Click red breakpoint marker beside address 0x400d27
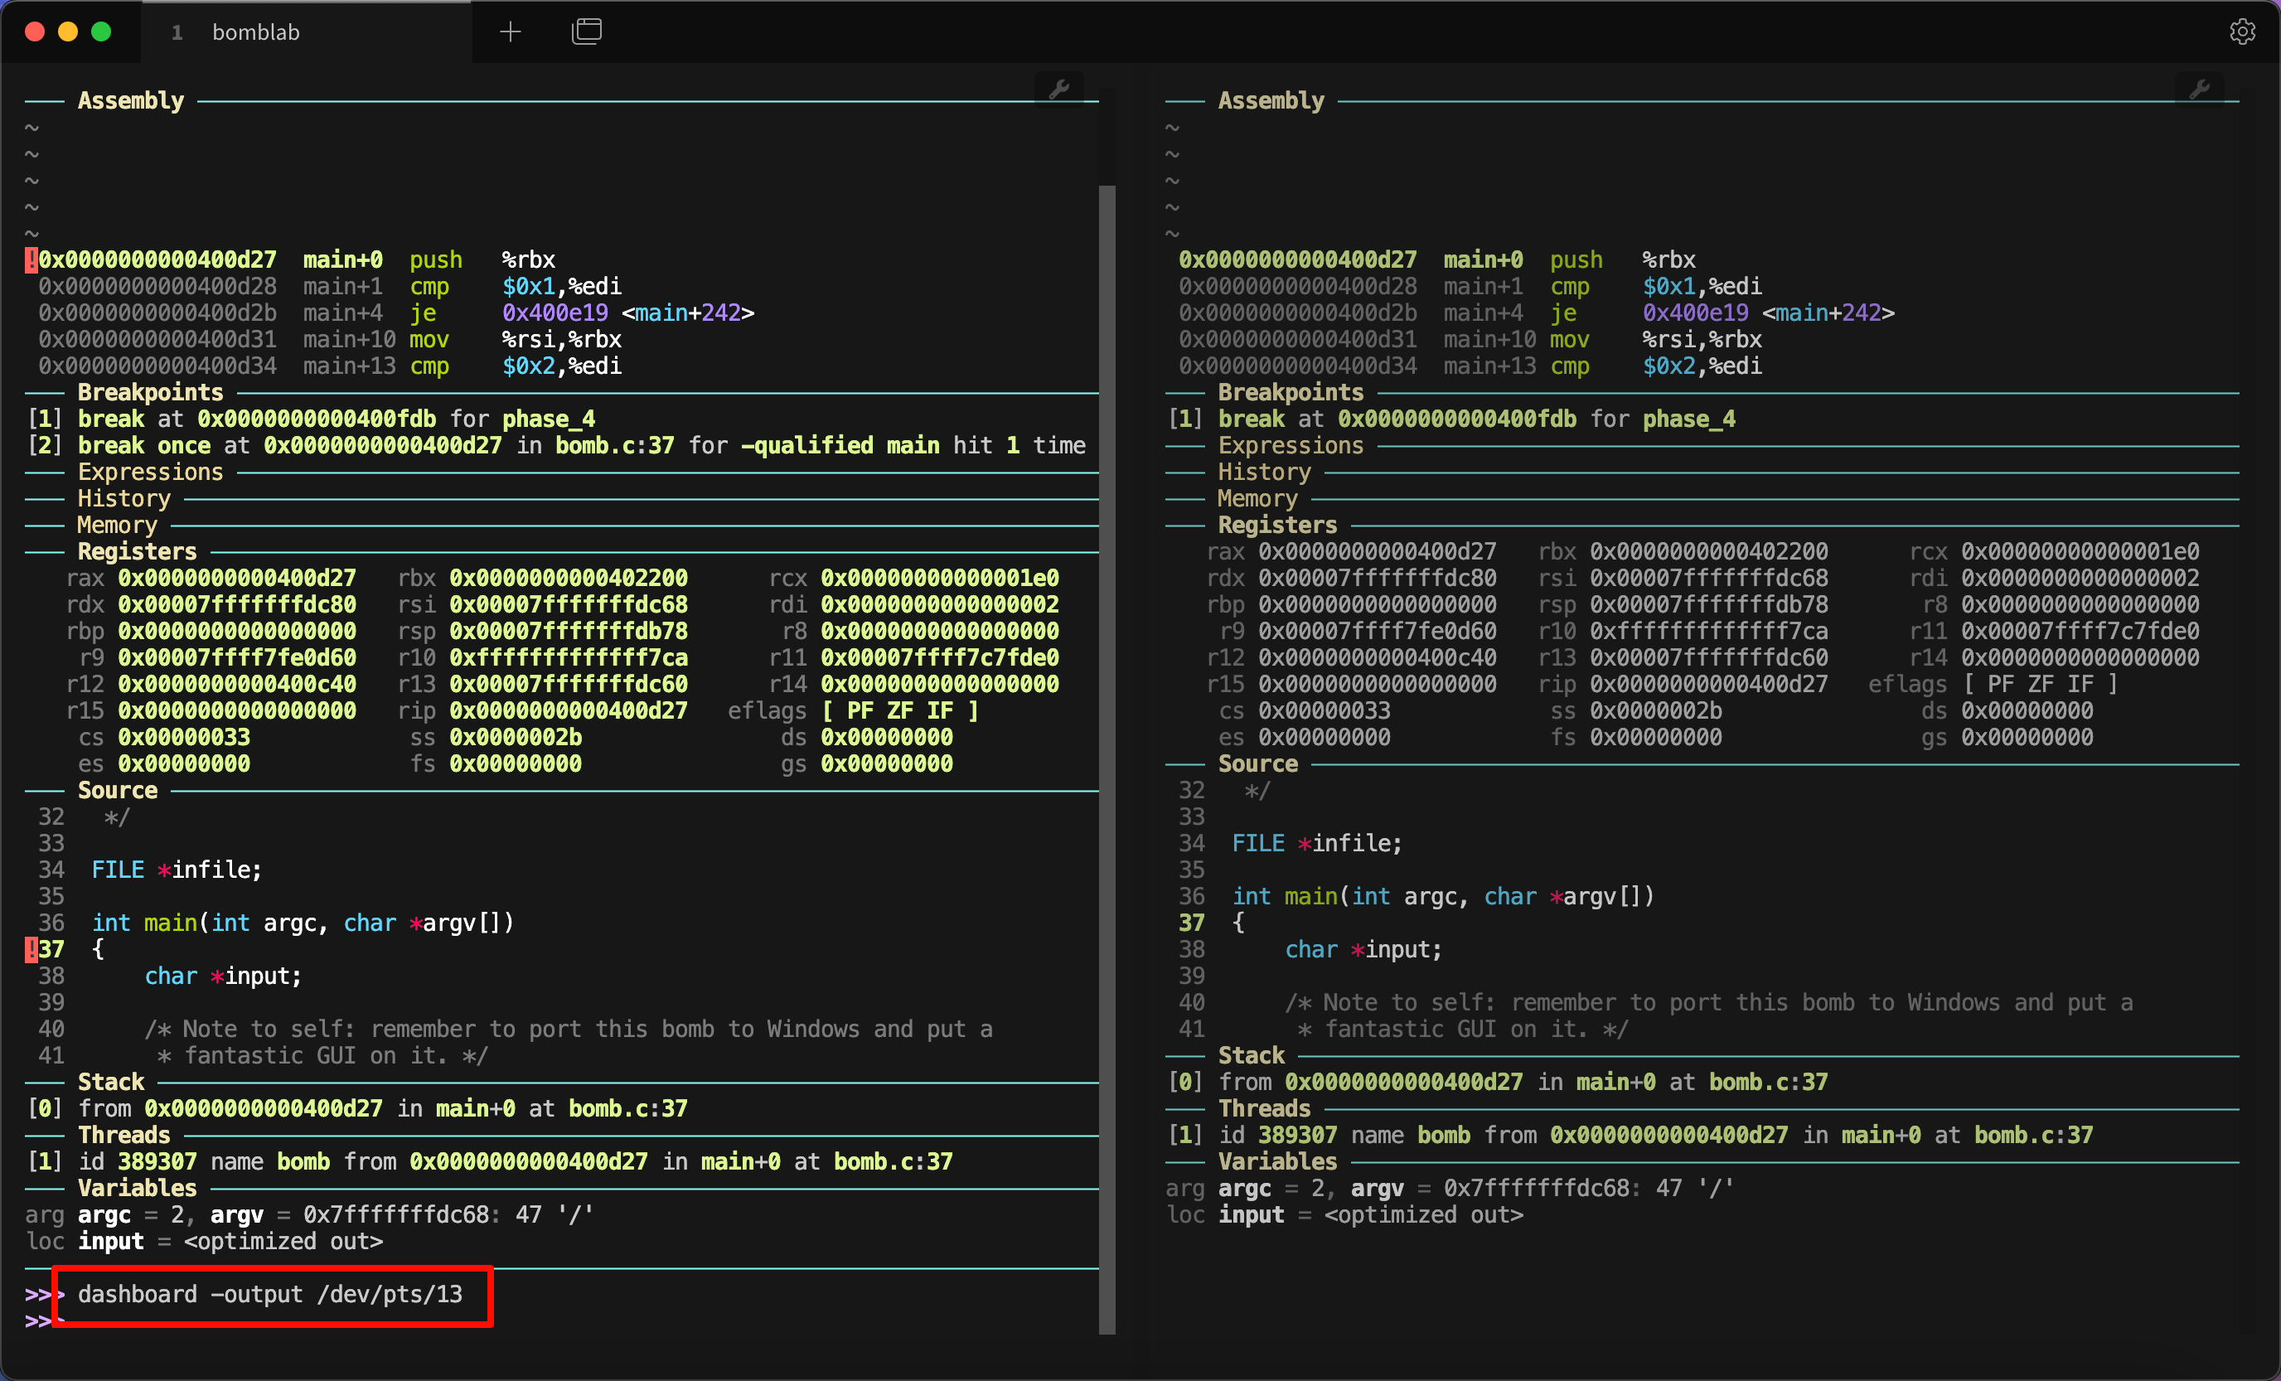The width and height of the screenshot is (2281, 1381). 31,259
